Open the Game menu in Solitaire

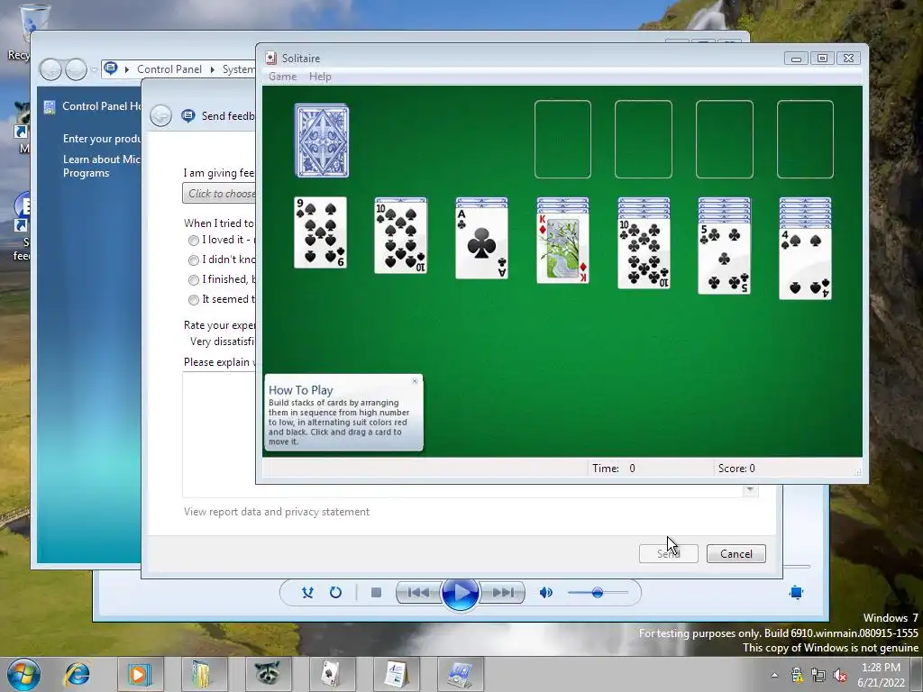click(x=282, y=77)
